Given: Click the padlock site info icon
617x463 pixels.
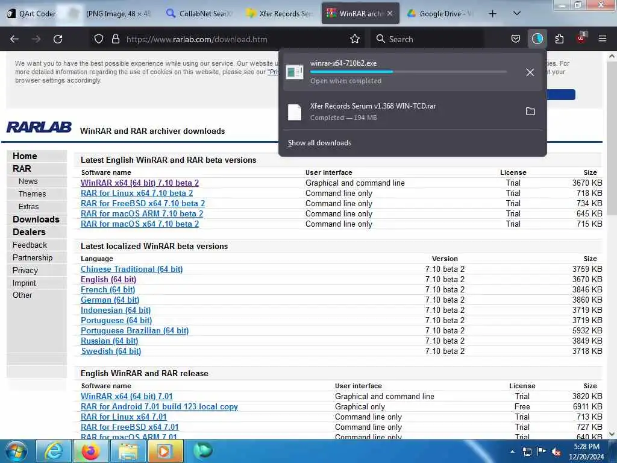Looking at the screenshot, I should coord(115,39).
